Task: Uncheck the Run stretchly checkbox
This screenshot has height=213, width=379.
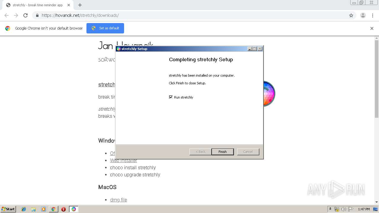Action: [171, 97]
